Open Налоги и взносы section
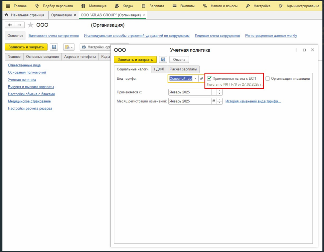This screenshot has width=324, height=252. pyautogui.click(x=220, y=6)
